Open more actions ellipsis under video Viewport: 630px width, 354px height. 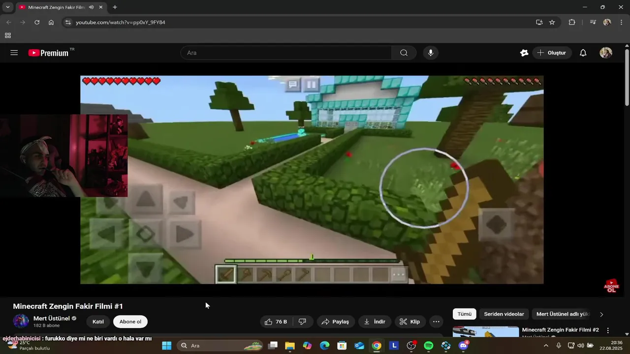[x=436, y=322]
